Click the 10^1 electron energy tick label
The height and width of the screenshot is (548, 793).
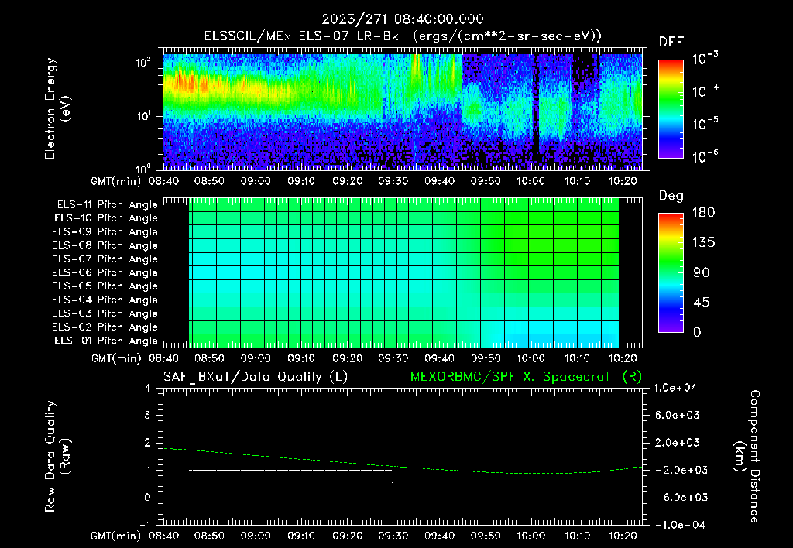point(143,116)
